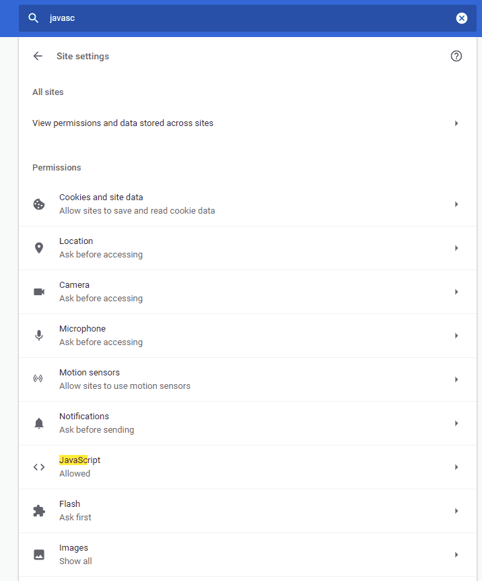Expand the JavaScript row arrow
Viewport: 482px width, 581px height.
[456, 467]
